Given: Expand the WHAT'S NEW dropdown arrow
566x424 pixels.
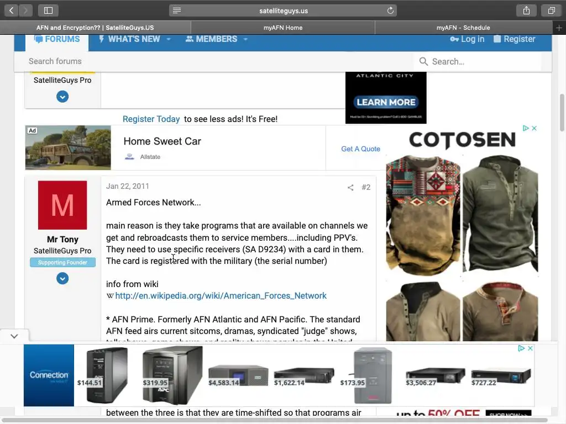Looking at the screenshot, I should coord(169,39).
